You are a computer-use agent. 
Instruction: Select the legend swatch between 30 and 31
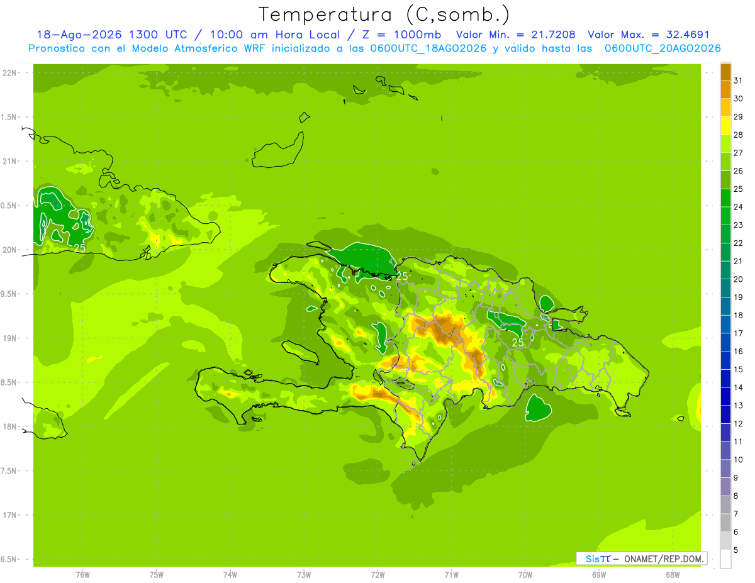click(725, 89)
